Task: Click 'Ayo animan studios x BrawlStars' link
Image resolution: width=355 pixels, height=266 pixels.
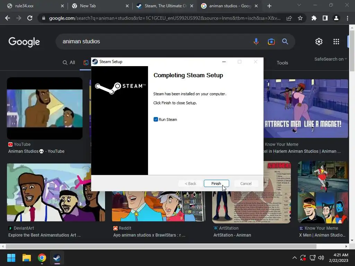Action: pyautogui.click(x=149, y=235)
